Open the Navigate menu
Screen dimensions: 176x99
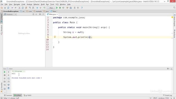pyautogui.click(x=17, y=4)
